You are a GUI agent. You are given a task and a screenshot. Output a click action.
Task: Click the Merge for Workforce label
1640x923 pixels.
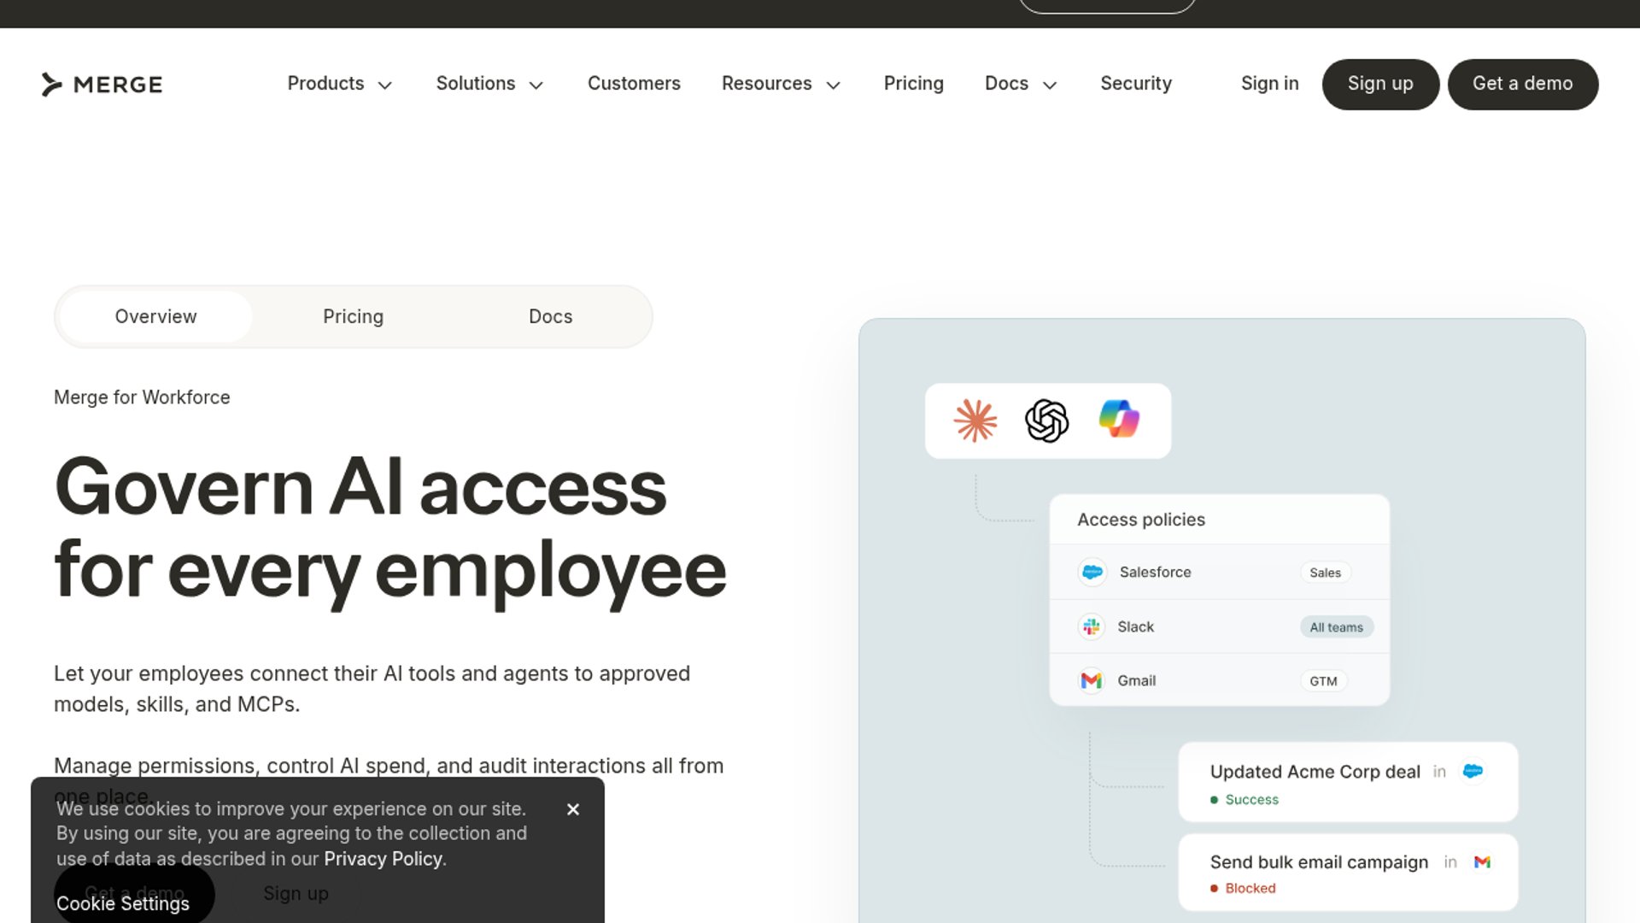142,397
